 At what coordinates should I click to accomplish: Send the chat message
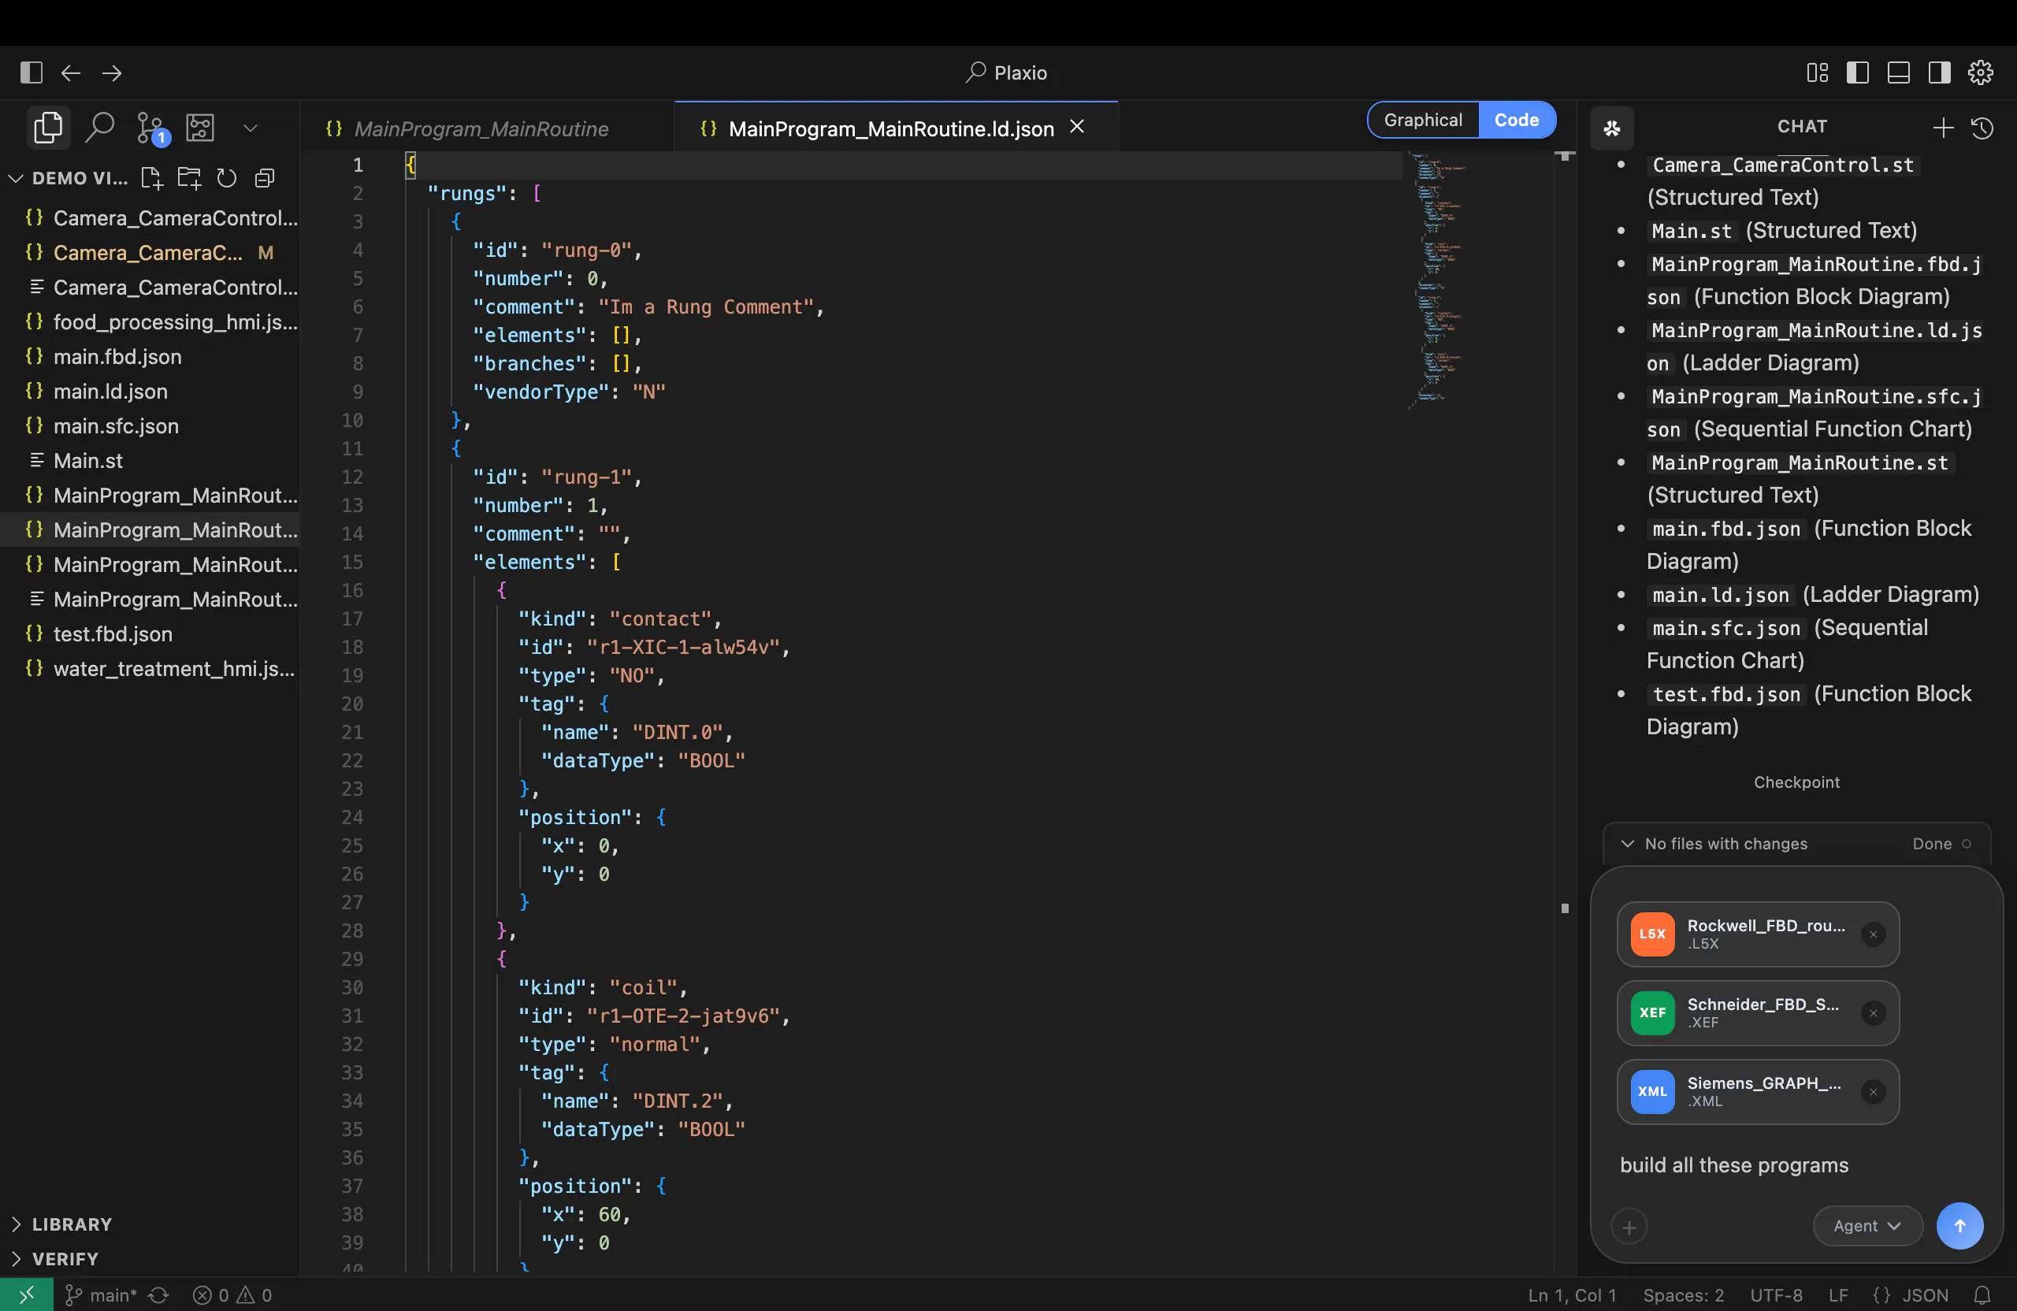[1959, 1226]
